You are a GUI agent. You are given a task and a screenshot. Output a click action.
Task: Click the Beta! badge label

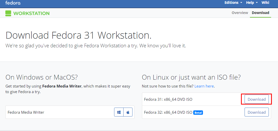tap(198, 112)
